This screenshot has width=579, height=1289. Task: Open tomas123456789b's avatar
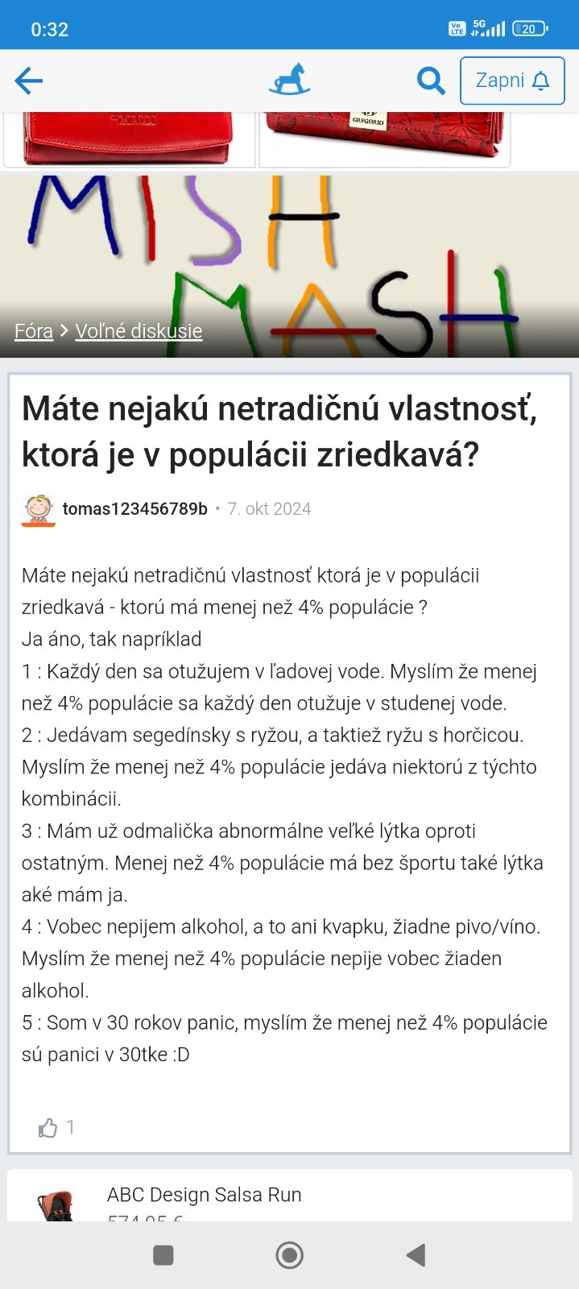click(38, 509)
